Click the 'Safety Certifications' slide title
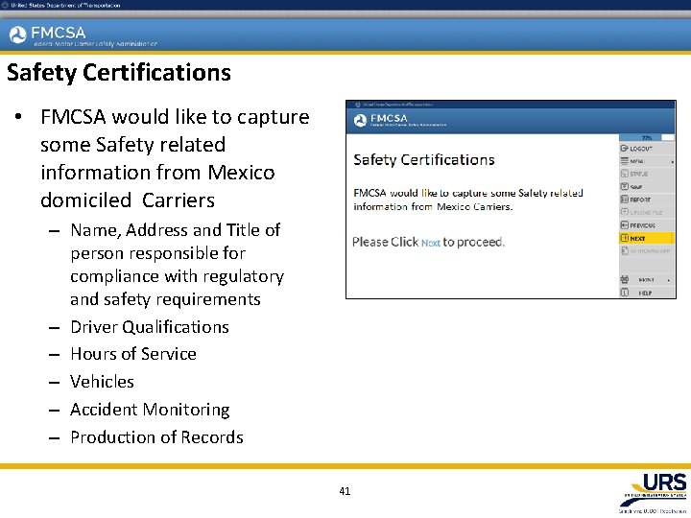 119,73
